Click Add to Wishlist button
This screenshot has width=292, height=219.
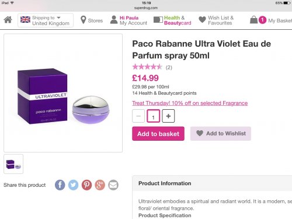(221, 134)
